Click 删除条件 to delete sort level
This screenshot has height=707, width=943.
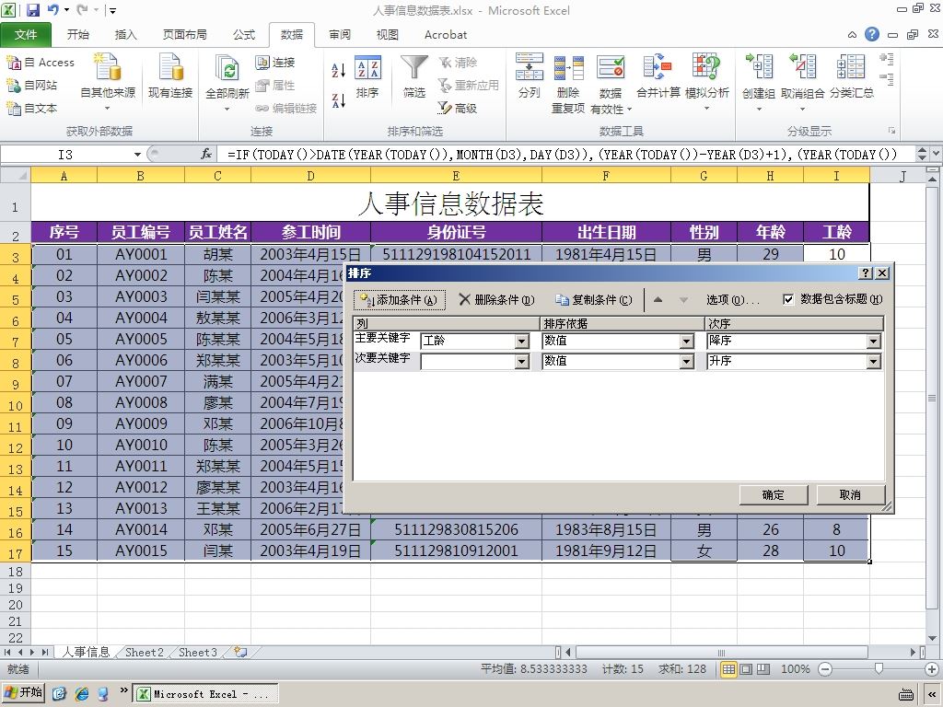click(x=496, y=299)
